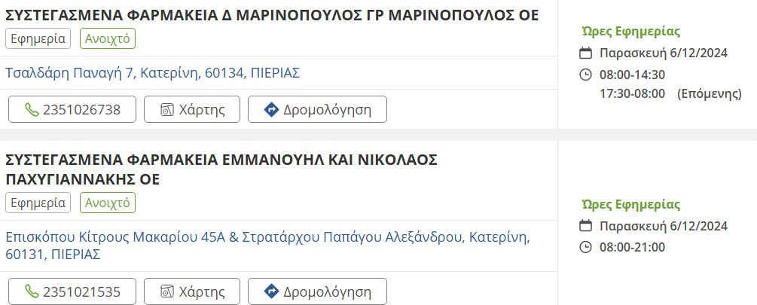This screenshot has width=757, height=305.
Task: Click the Ανοιχτό badge under Pachygiannakis pharmacy
Action: (x=108, y=203)
